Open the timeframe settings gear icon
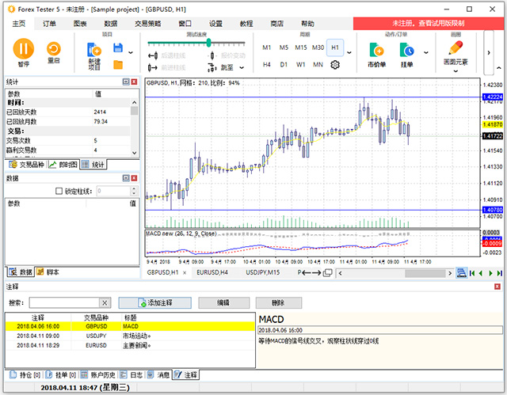 coord(334,64)
